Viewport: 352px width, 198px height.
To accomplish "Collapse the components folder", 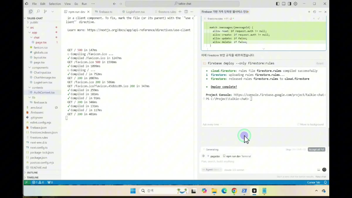I will click(40, 67).
